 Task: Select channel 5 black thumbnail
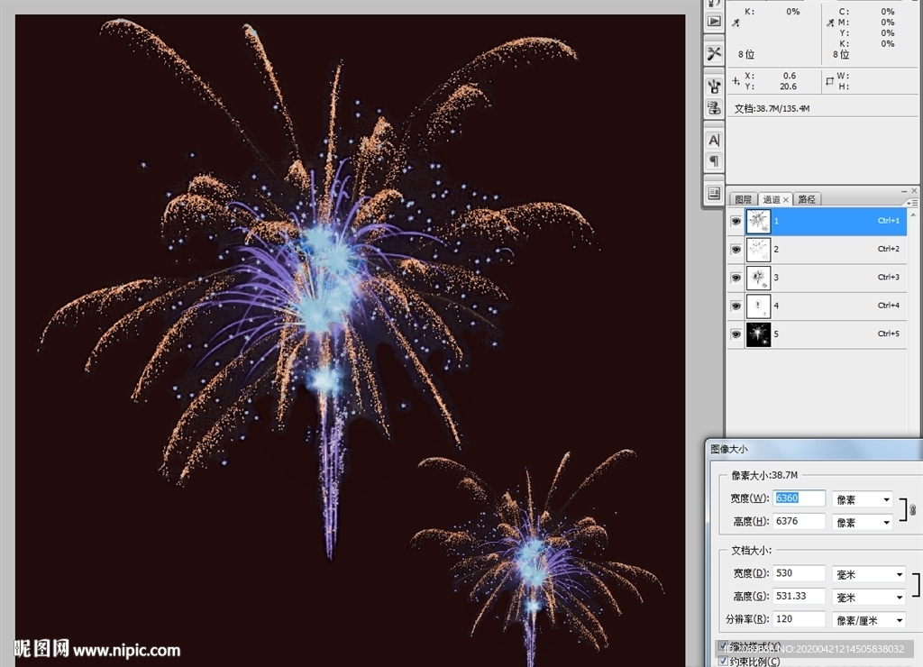click(758, 334)
